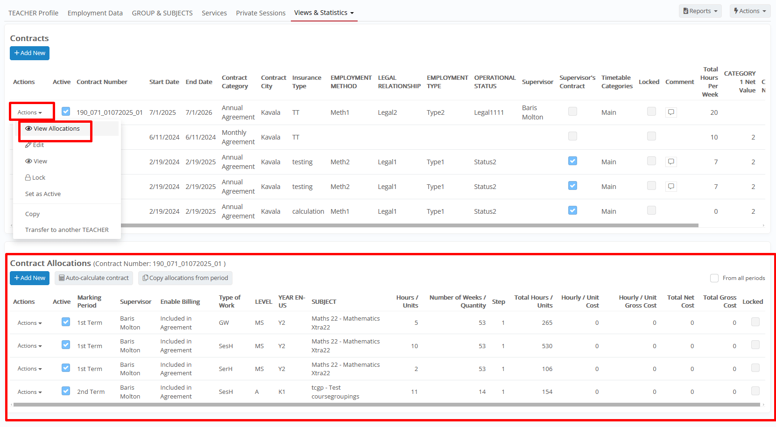Viewport: 776px width, 427px height.
Task: Click View Allocations in dropdown menu
Action: pyautogui.click(x=53, y=129)
